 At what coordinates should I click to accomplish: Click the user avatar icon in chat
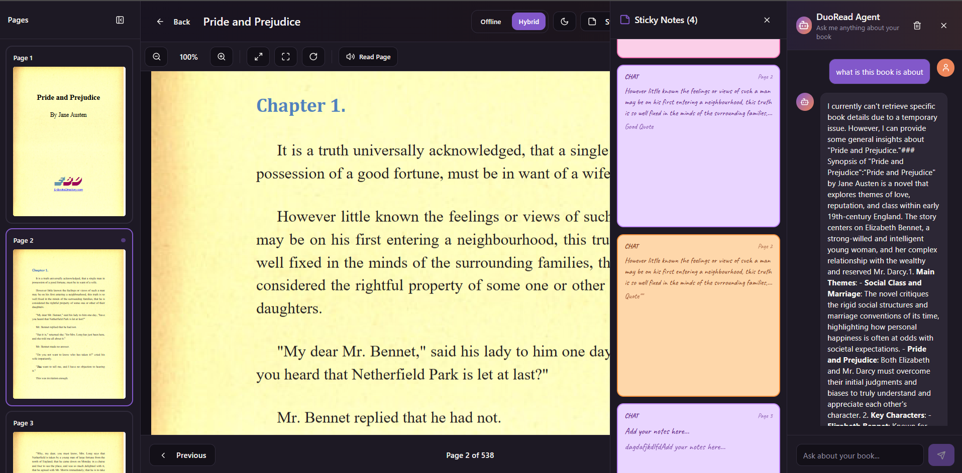(945, 68)
